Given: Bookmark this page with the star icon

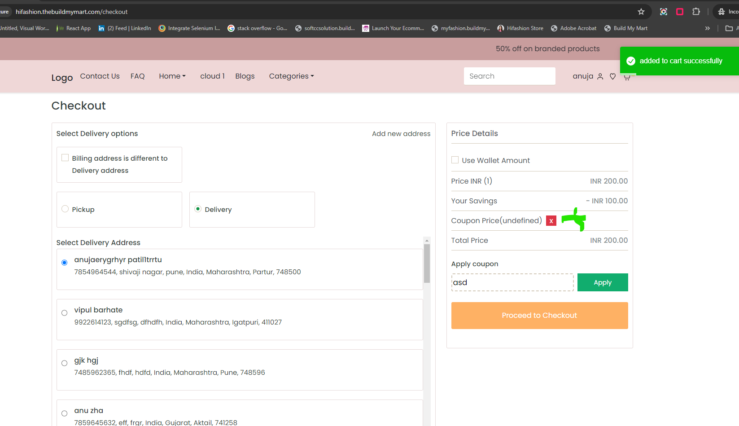Looking at the screenshot, I should [641, 12].
